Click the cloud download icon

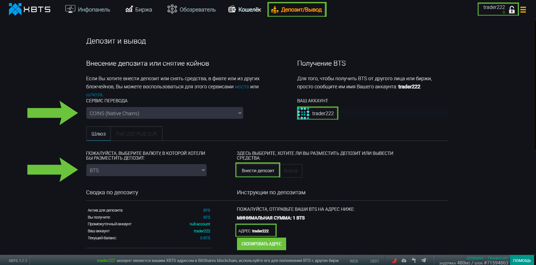tap(404, 261)
